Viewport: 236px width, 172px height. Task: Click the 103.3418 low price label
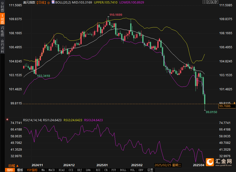coord(43,76)
